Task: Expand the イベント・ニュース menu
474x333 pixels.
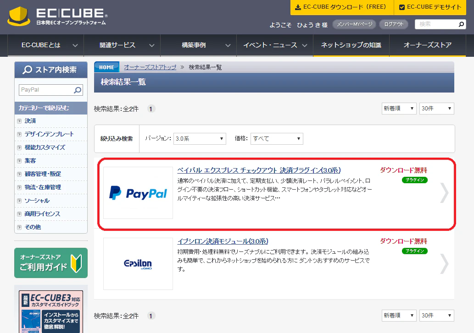Action: coord(275,45)
